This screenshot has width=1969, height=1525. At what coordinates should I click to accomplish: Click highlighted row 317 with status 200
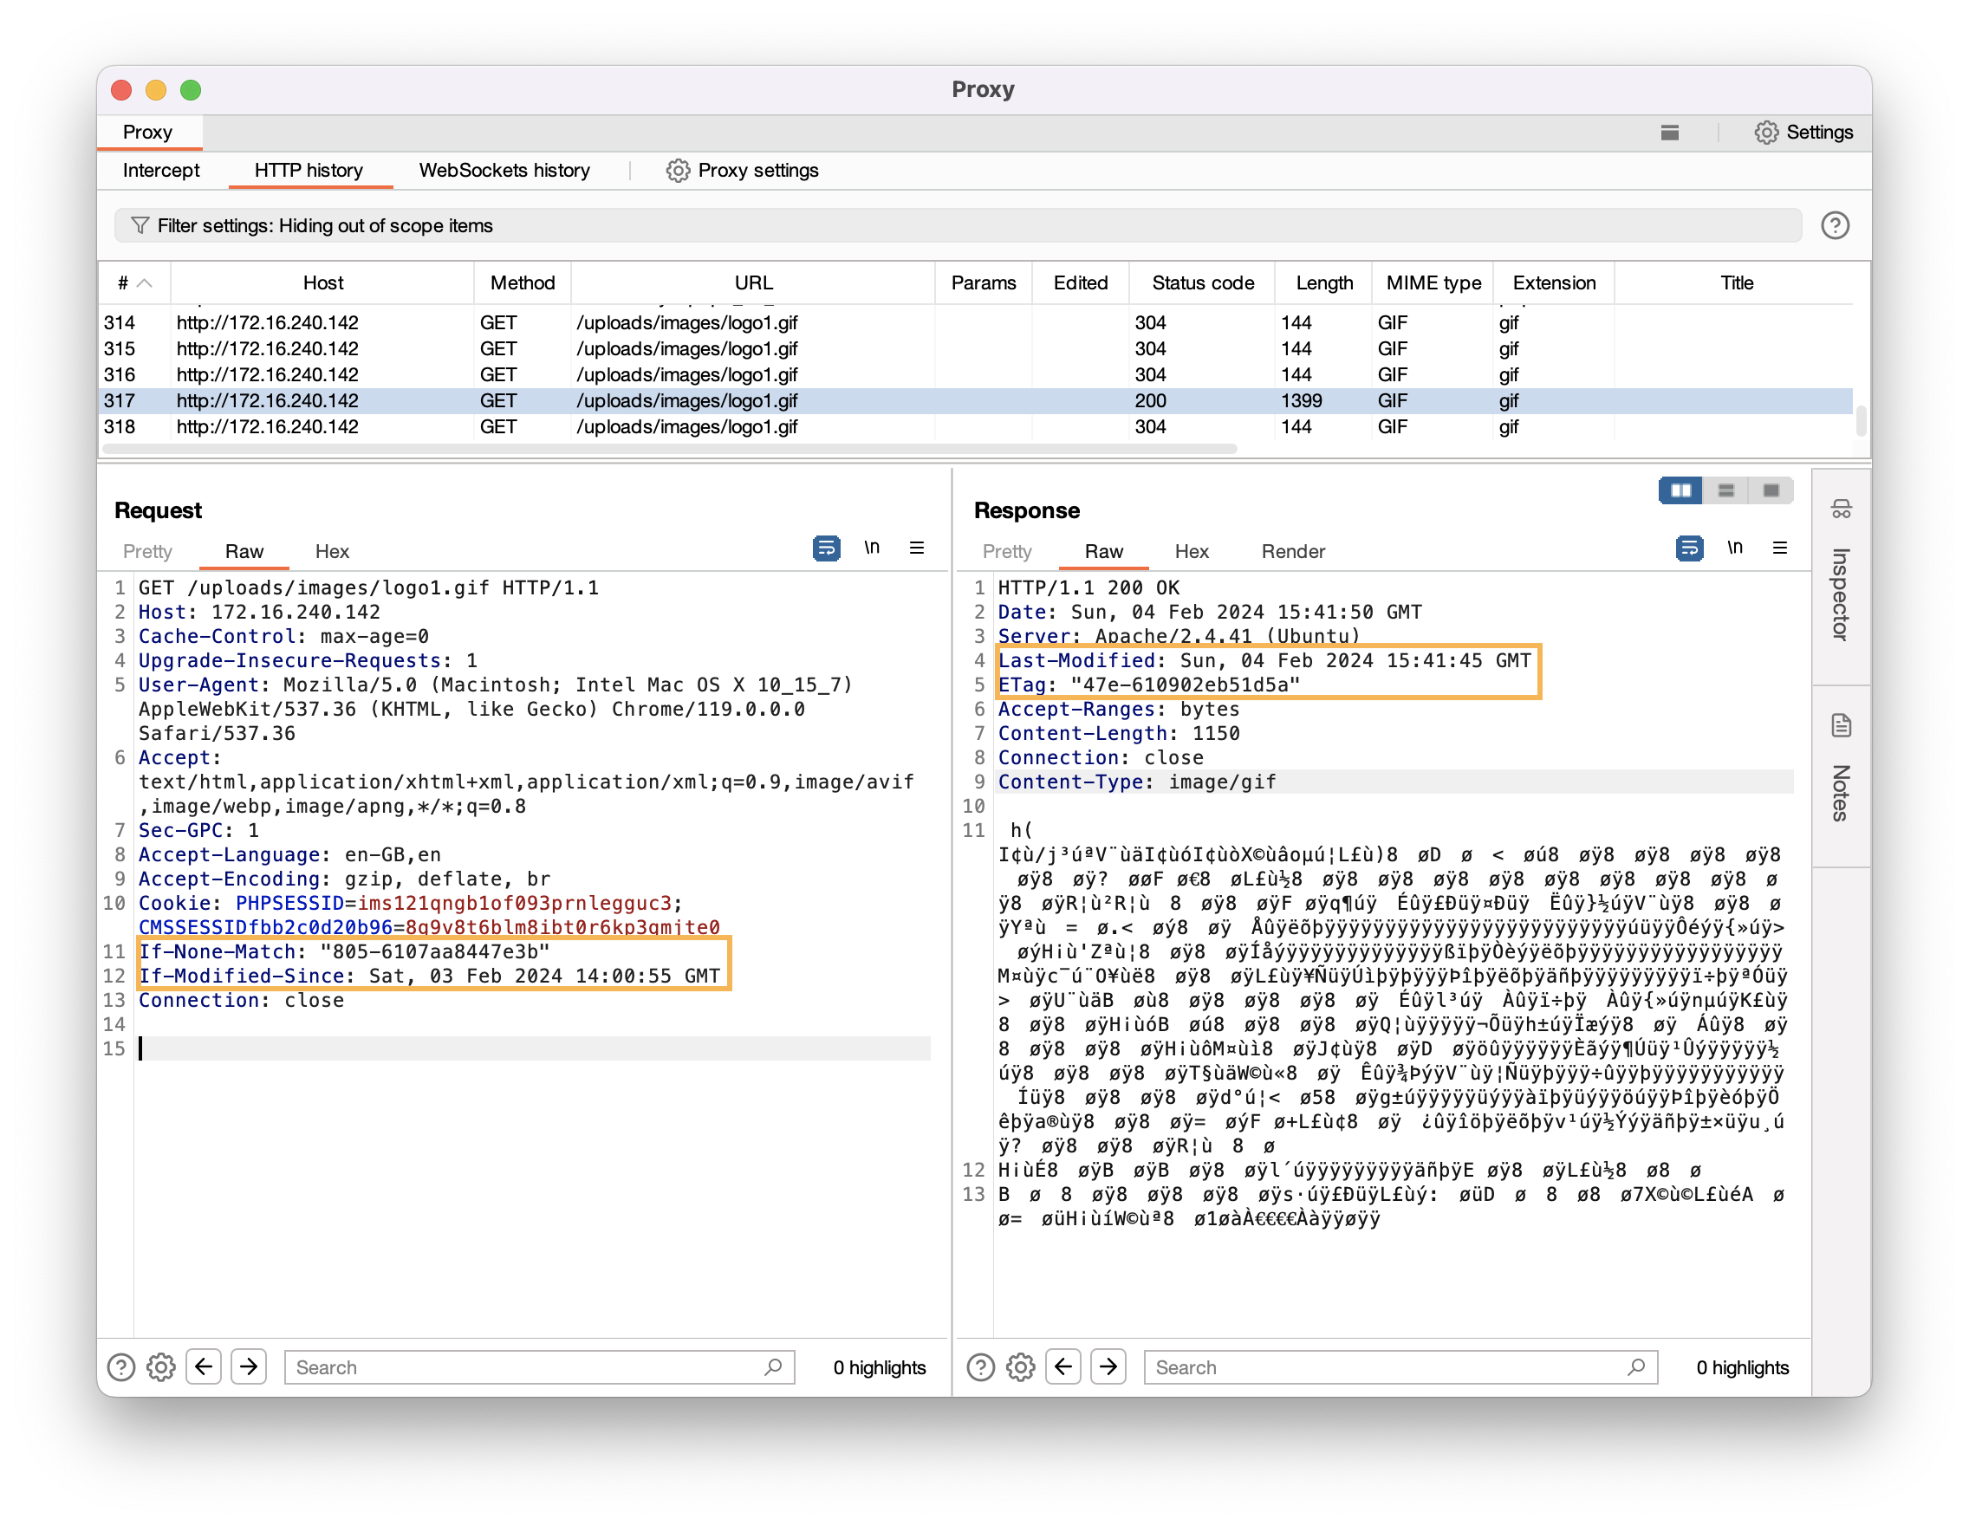coord(976,401)
